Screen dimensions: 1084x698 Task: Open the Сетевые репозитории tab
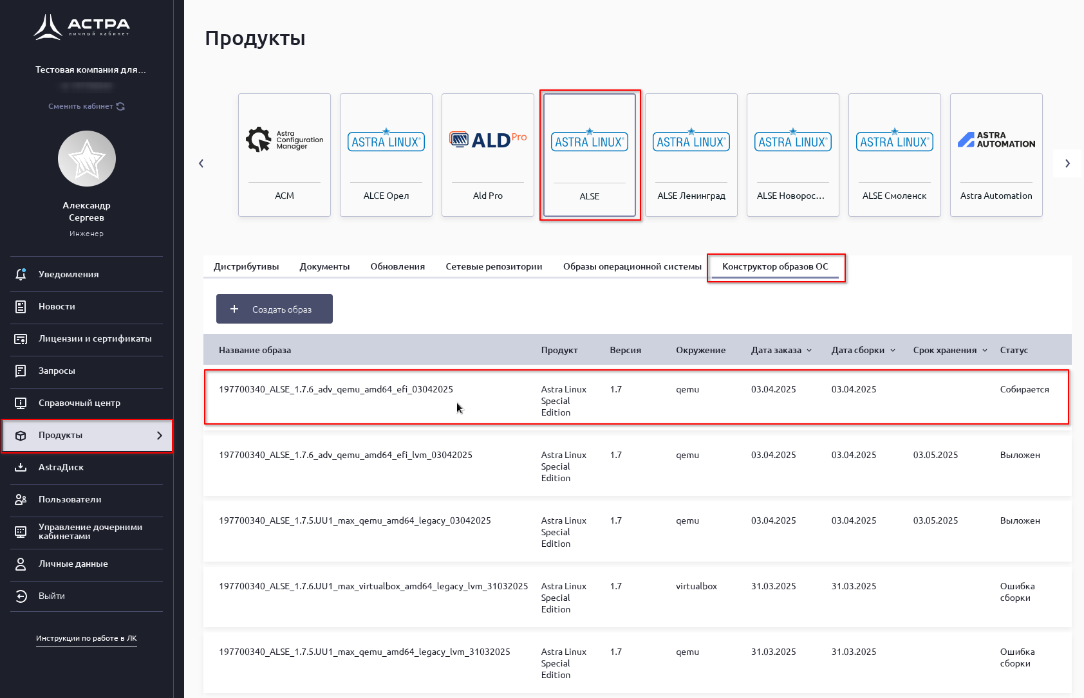tap(494, 266)
